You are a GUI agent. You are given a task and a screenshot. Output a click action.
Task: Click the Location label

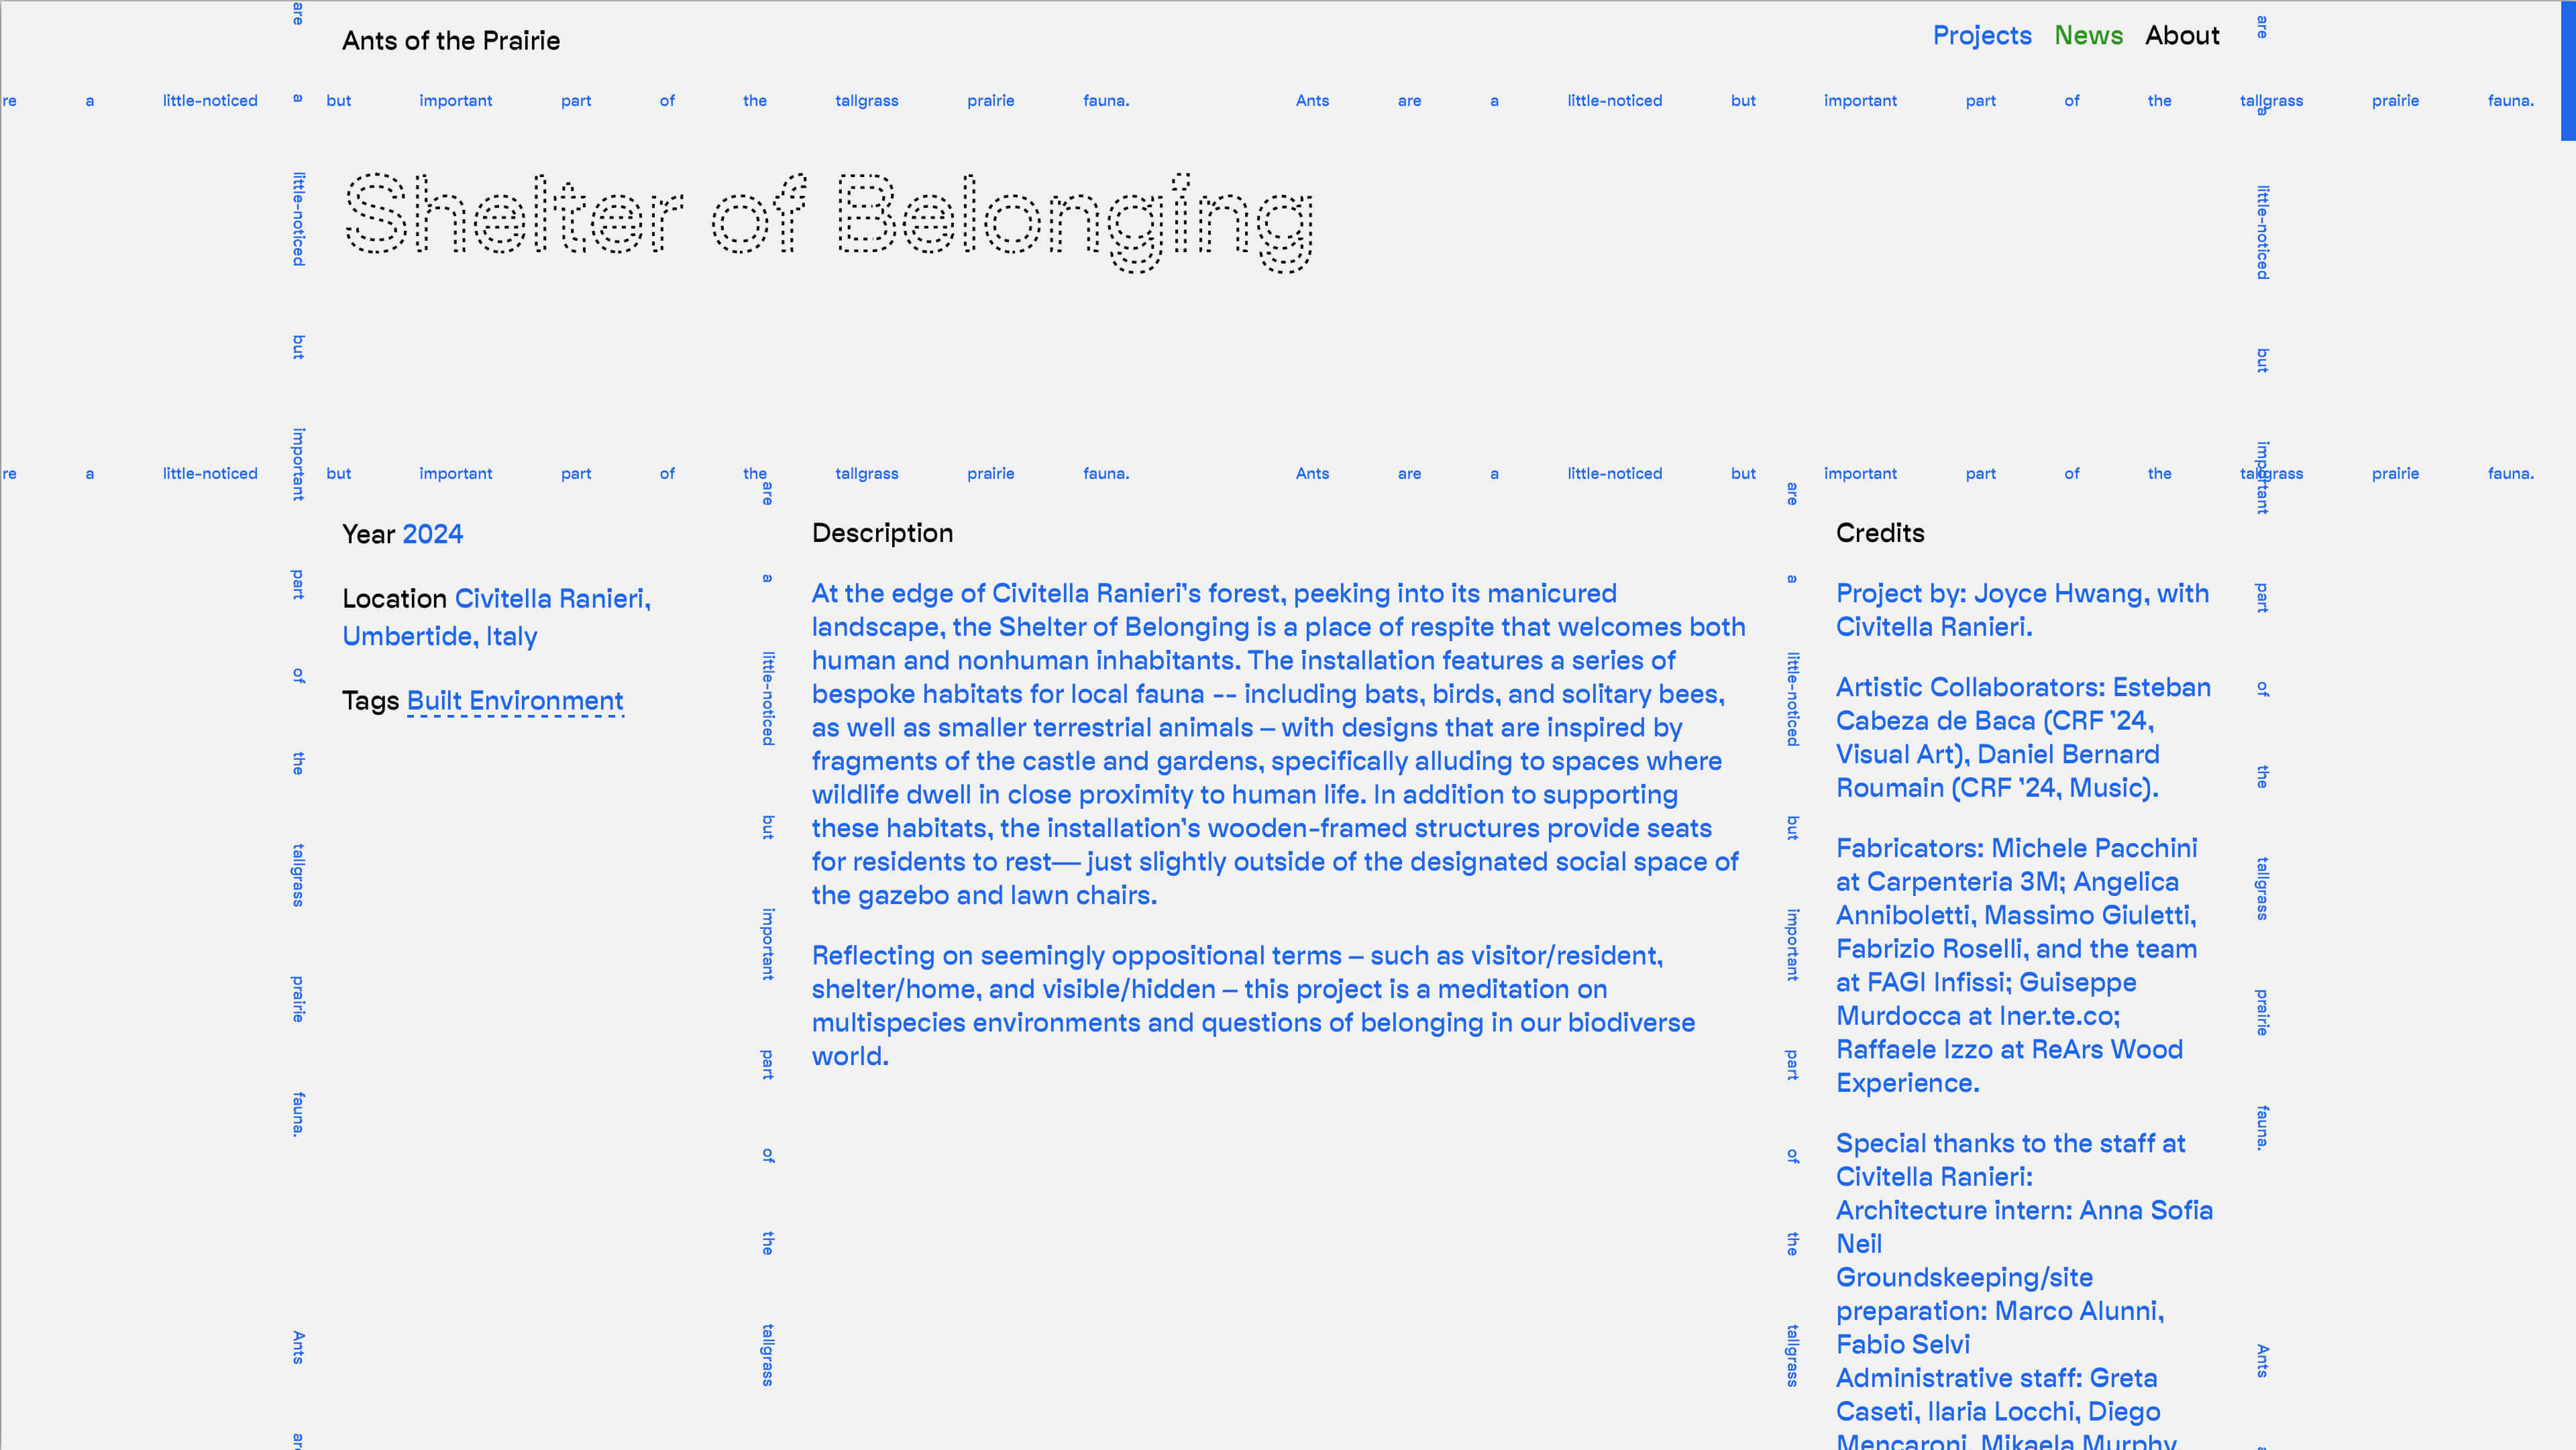click(394, 598)
